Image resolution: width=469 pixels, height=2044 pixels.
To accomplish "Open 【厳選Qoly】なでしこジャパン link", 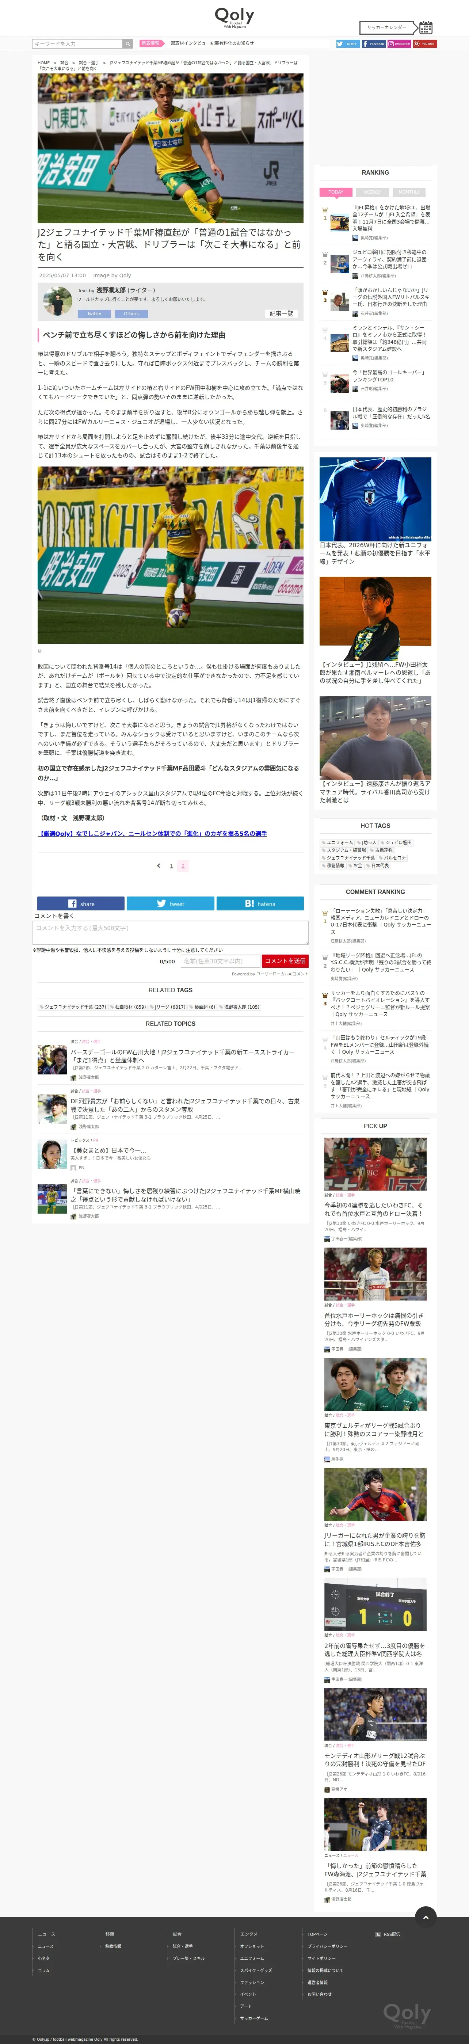I will 152,833.
